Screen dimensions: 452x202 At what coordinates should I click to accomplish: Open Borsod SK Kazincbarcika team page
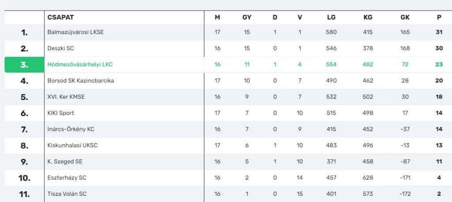(x=81, y=81)
